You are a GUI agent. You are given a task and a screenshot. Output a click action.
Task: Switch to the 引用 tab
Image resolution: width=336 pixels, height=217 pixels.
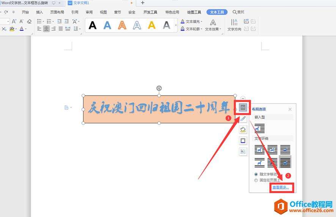[x=75, y=12]
